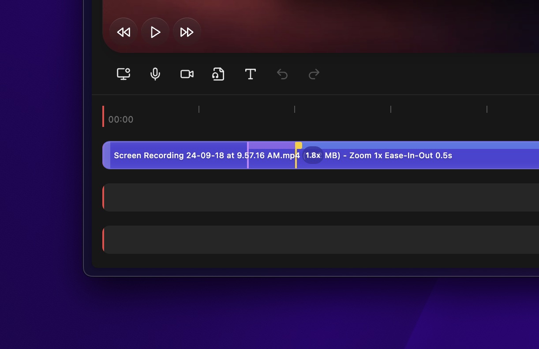Click the video camera icon

187,74
